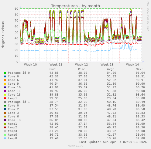Click the 'temp6' legend label
The image size is (151, 149).
click(x=12, y=135)
